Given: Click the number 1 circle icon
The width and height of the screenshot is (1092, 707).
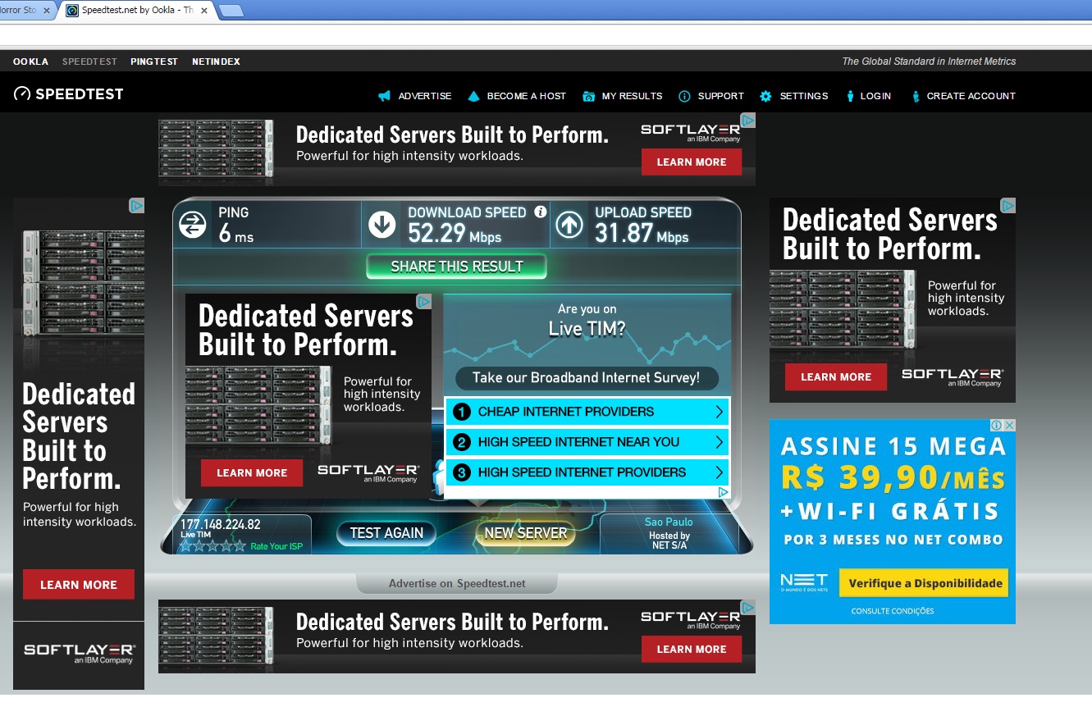Looking at the screenshot, I should point(462,412).
